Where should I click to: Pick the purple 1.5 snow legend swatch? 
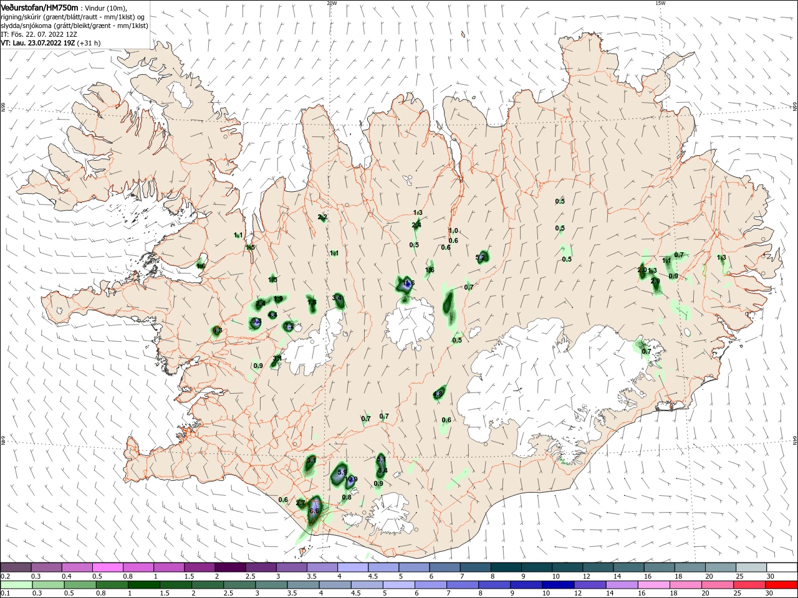pyautogui.click(x=200, y=567)
